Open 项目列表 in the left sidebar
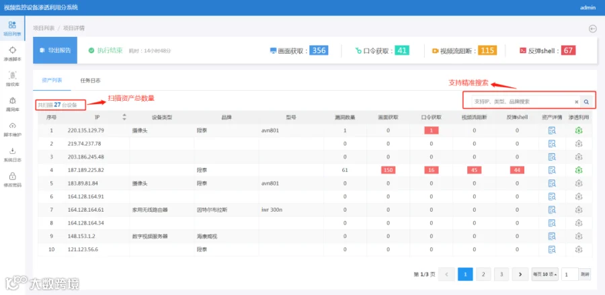The width and height of the screenshot is (605, 295). coord(12,28)
